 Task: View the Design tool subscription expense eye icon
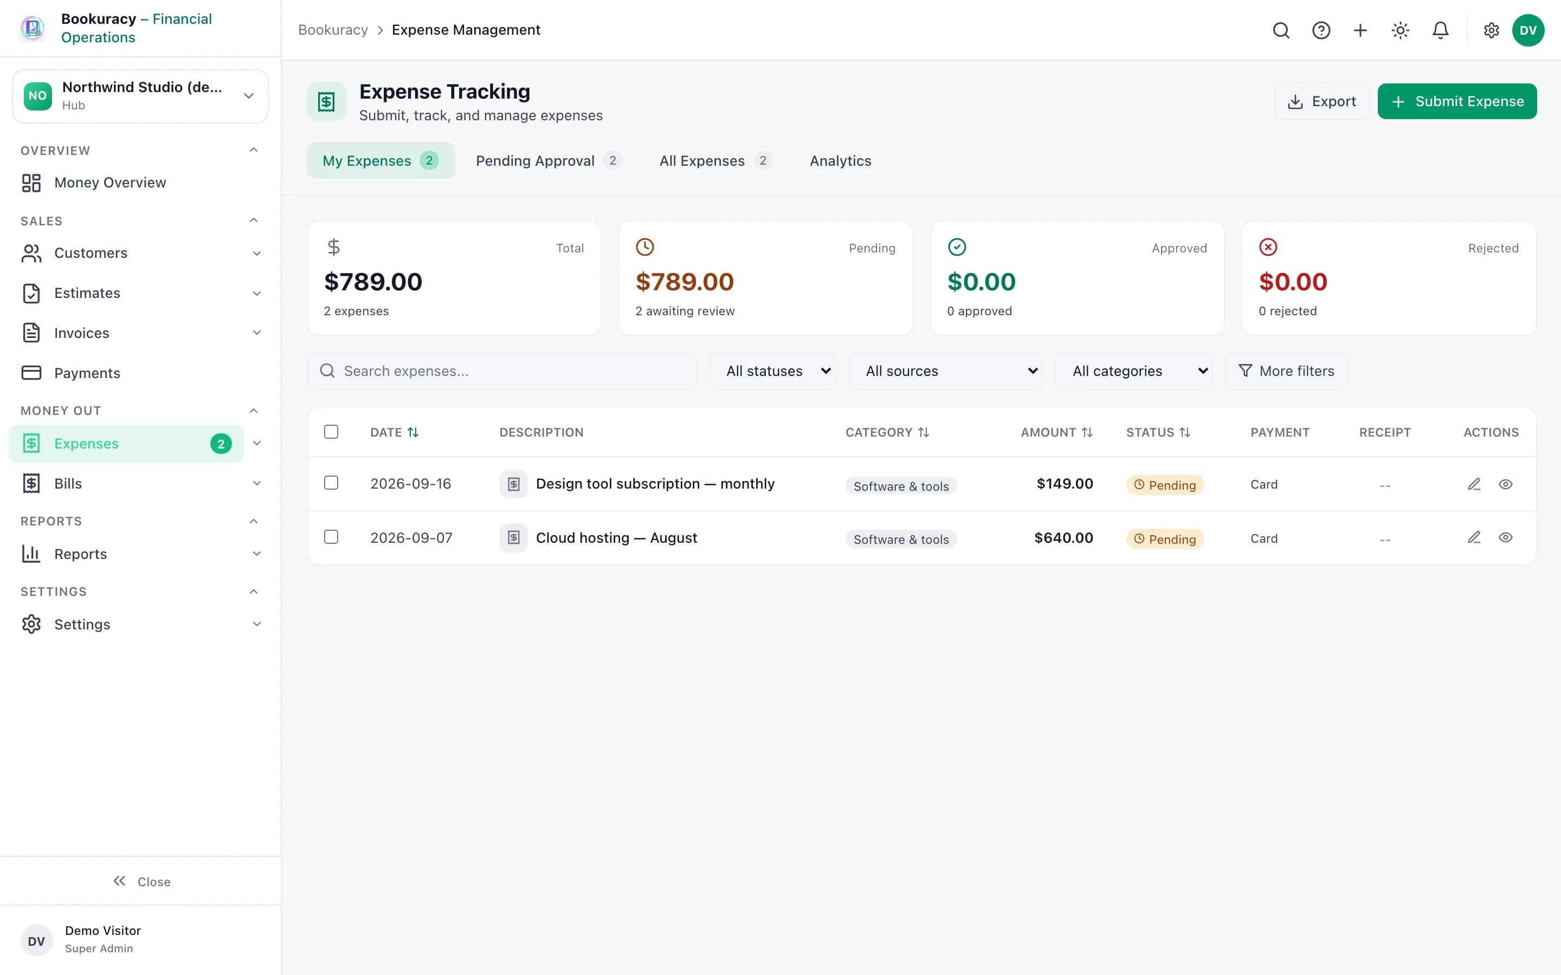click(1506, 484)
